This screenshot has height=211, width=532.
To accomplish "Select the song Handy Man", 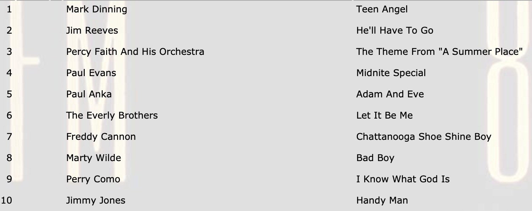I will pyautogui.click(x=382, y=201).
